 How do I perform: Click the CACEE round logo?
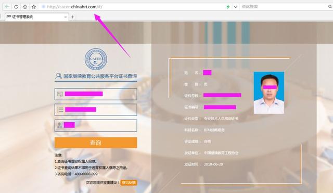[x=96, y=59]
